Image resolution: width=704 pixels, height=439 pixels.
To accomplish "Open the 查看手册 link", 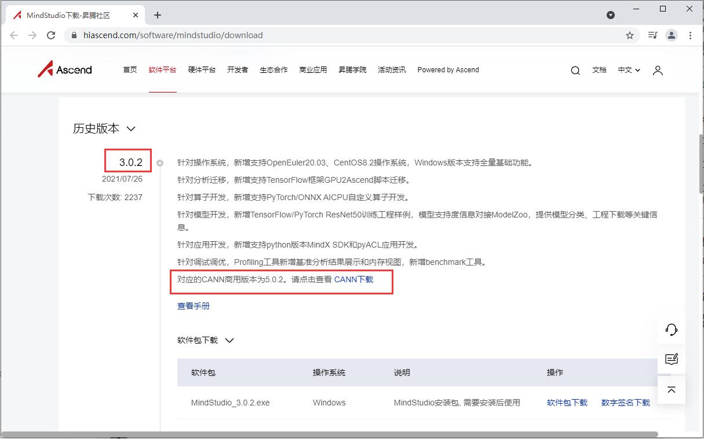I will (194, 306).
